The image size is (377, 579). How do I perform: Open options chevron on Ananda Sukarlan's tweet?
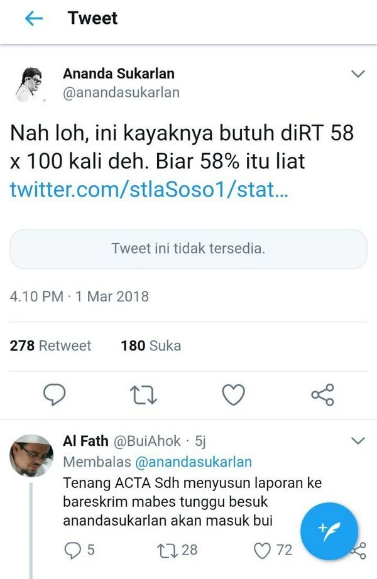tap(358, 74)
